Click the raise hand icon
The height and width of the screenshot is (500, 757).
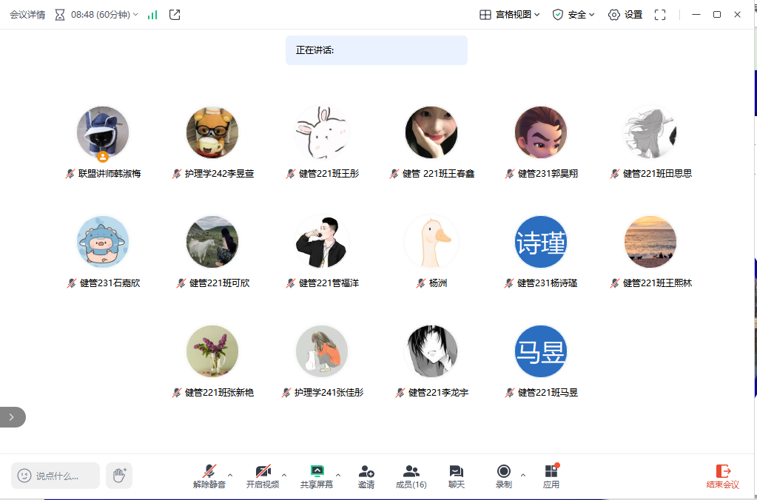119,476
